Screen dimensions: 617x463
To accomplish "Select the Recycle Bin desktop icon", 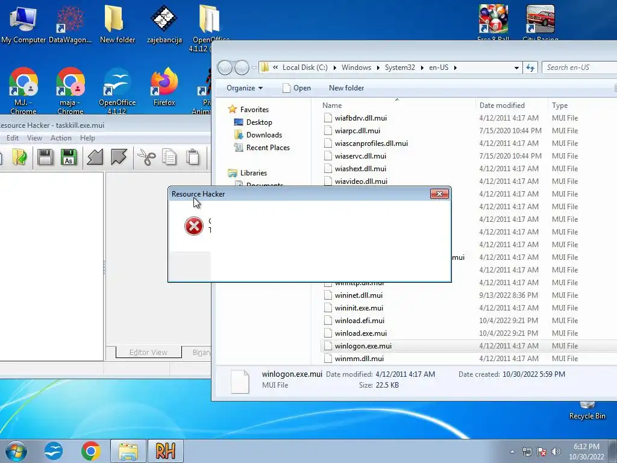I will pos(587,410).
